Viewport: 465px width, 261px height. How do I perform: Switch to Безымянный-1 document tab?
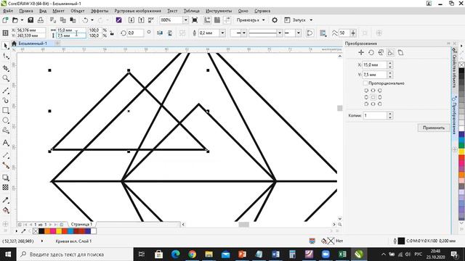point(33,43)
